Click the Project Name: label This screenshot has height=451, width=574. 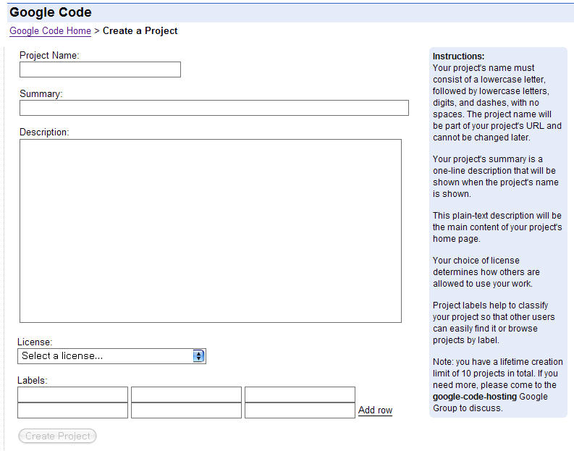click(49, 55)
